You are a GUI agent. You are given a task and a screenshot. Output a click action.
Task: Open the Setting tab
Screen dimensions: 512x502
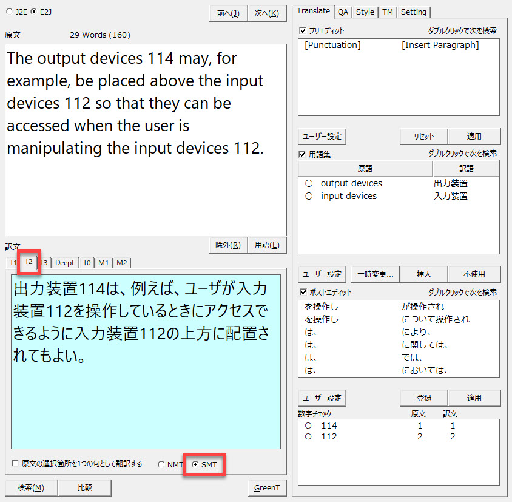point(413,12)
